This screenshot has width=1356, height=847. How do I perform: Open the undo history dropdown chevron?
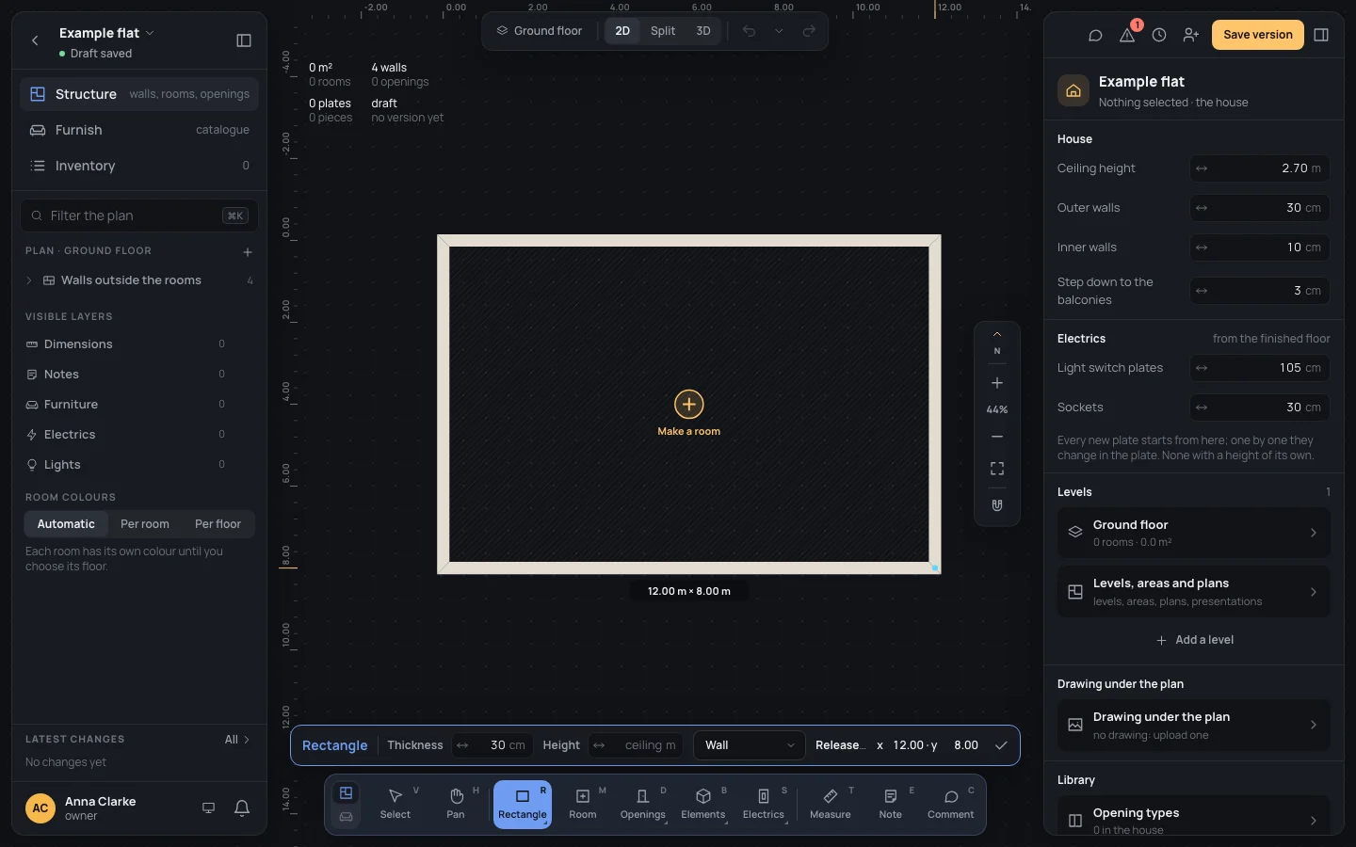pos(779,31)
